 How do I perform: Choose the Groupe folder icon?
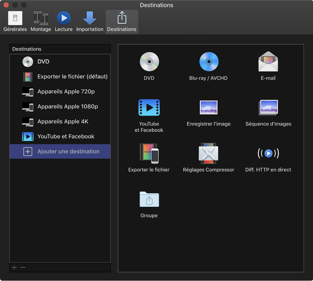point(149,199)
